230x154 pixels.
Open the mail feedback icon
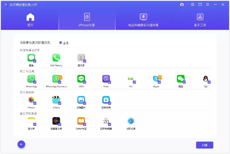click(200, 5)
